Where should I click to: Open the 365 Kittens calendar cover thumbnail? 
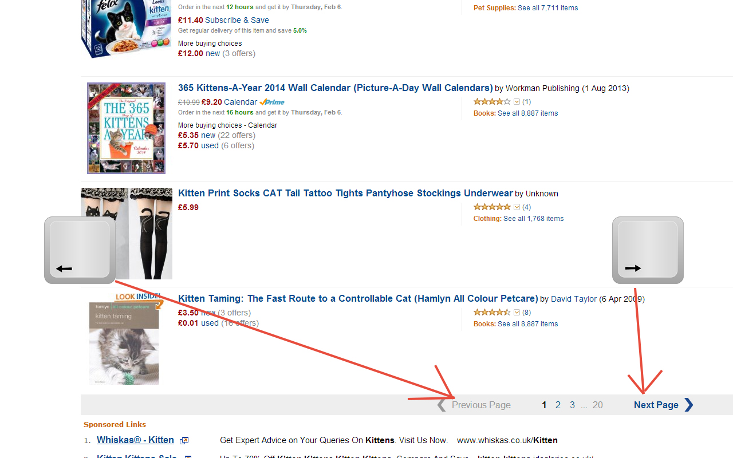click(126, 128)
